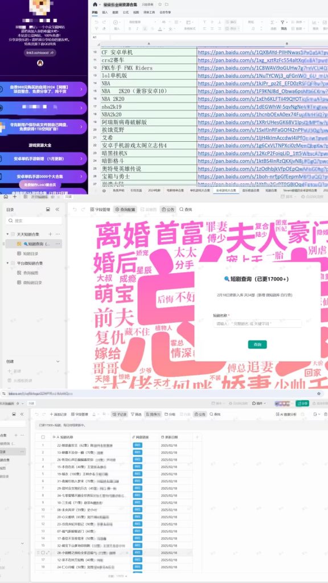328x583 pixels.
Task: Tick the checkbox on row 28-小锦鲤
Action: (x=43, y=552)
